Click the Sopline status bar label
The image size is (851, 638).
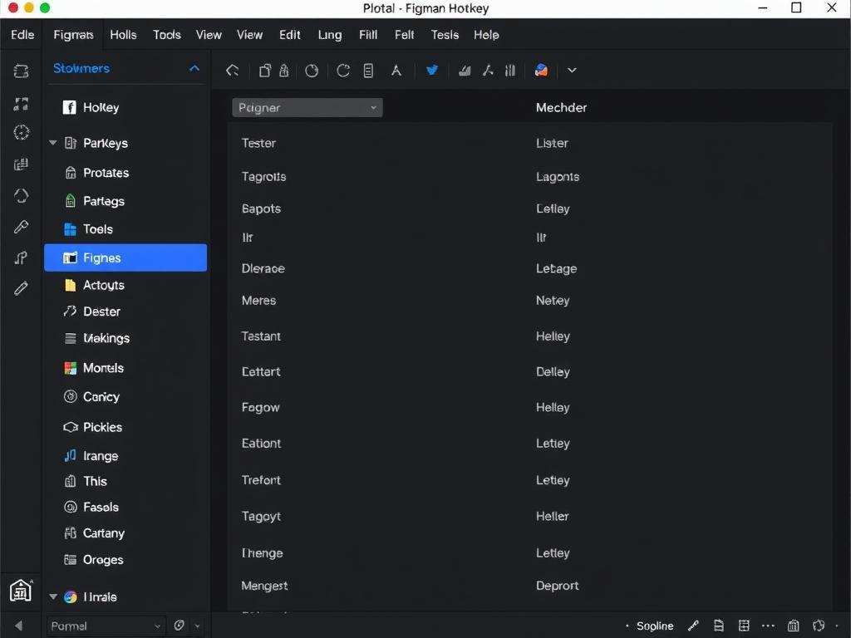pos(655,626)
